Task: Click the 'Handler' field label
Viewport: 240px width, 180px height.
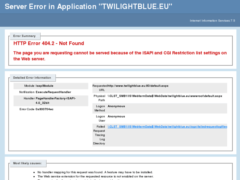Action: [x=29, y=98]
